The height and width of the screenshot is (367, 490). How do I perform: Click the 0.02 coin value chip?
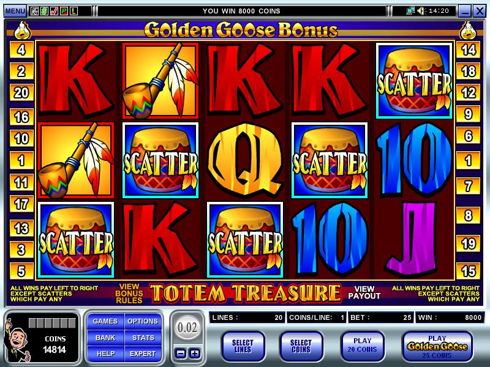point(187,328)
